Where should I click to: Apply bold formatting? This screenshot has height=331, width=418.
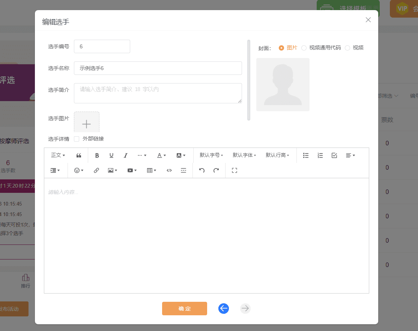97,155
